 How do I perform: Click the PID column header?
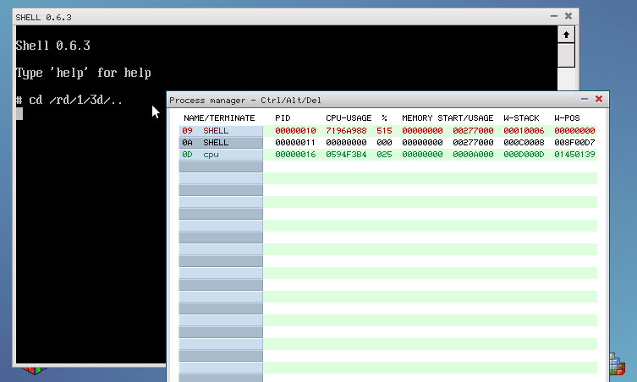pos(283,117)
